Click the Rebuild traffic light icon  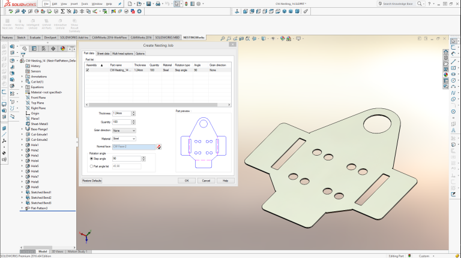[x=186, y=4]
